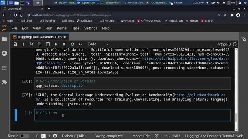Click the JupyterLab logo icon
Image resolution: width=248 pixels, height=139 pixels.
pyautogui.click(x=4, y=28)
